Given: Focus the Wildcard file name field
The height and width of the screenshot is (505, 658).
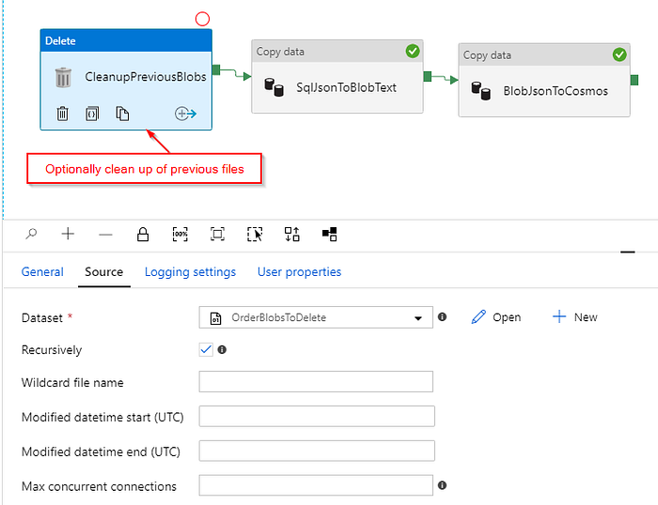Looking at the screenshot, I should coord(316,381).
